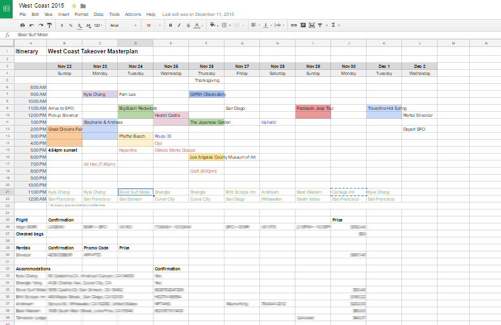Open the Arial font family dropdown
Image resolution: width=501 pixels, height=325 pixels.
tap(123, 25)
